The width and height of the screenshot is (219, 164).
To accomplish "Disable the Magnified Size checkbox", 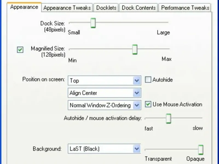I will [20, 50].
